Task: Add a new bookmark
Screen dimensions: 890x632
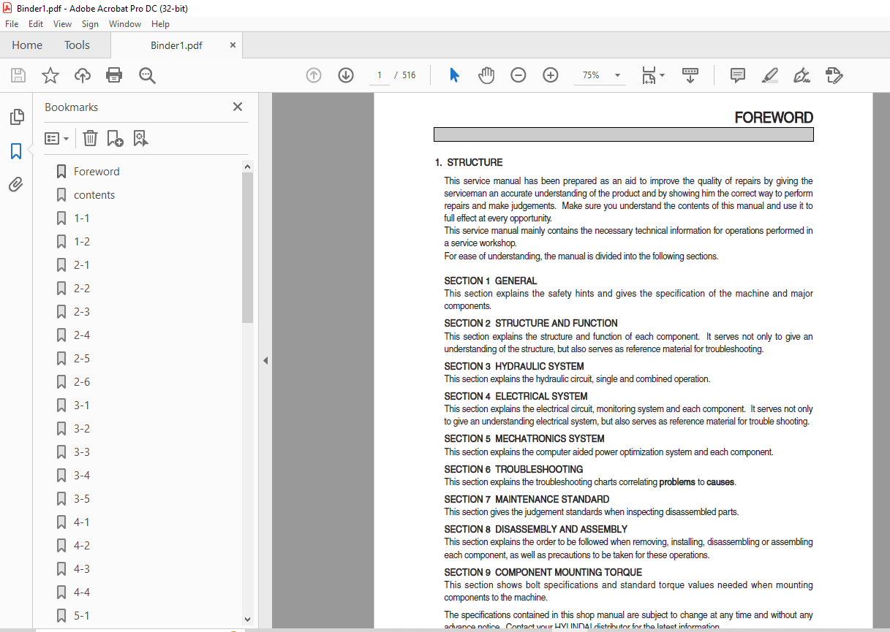Action: coord(115,138)
